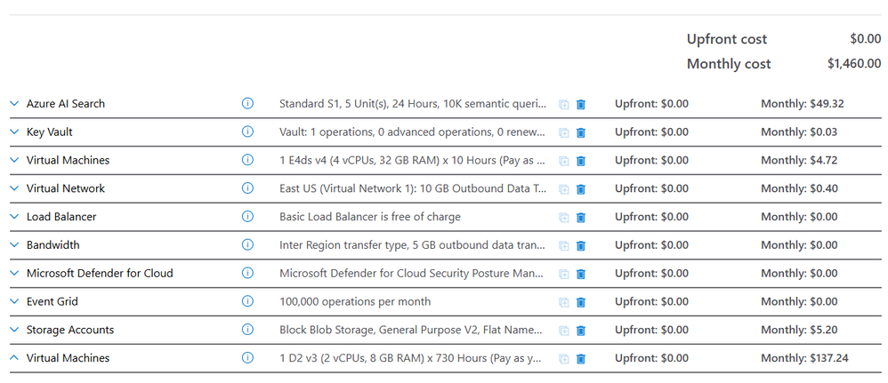Collapse the D2 v3 Virtual Machines row
The height and width of the screenshot is (383, 888).
pos(14,358)
